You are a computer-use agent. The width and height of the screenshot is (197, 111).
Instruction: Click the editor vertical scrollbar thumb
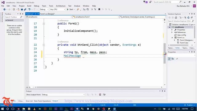pos(164,53)
